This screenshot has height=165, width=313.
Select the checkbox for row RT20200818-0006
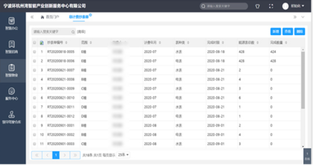tap(35, 61)
